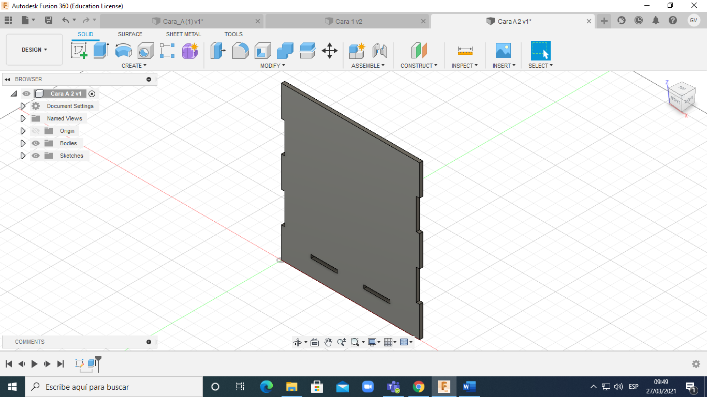Open the DESIGN workspace dropdown
The height and width of the screenshot is (397, 707).
click(34, 50)
